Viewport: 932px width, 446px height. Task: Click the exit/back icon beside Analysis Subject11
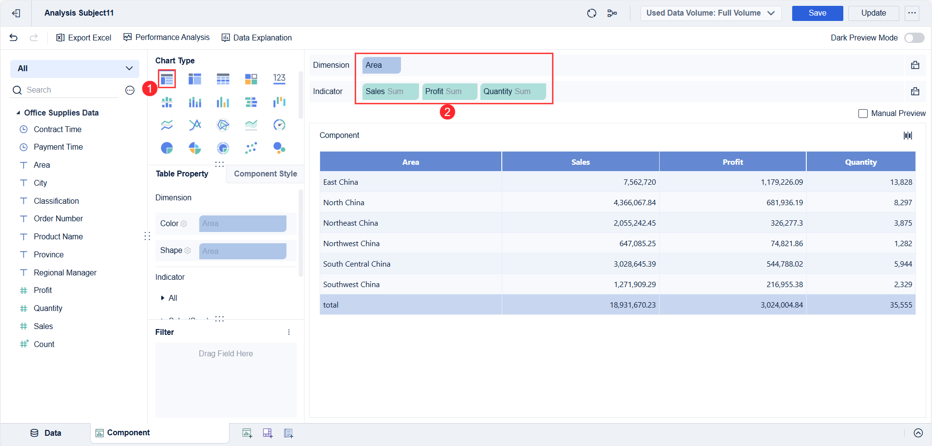click(16, 13)
